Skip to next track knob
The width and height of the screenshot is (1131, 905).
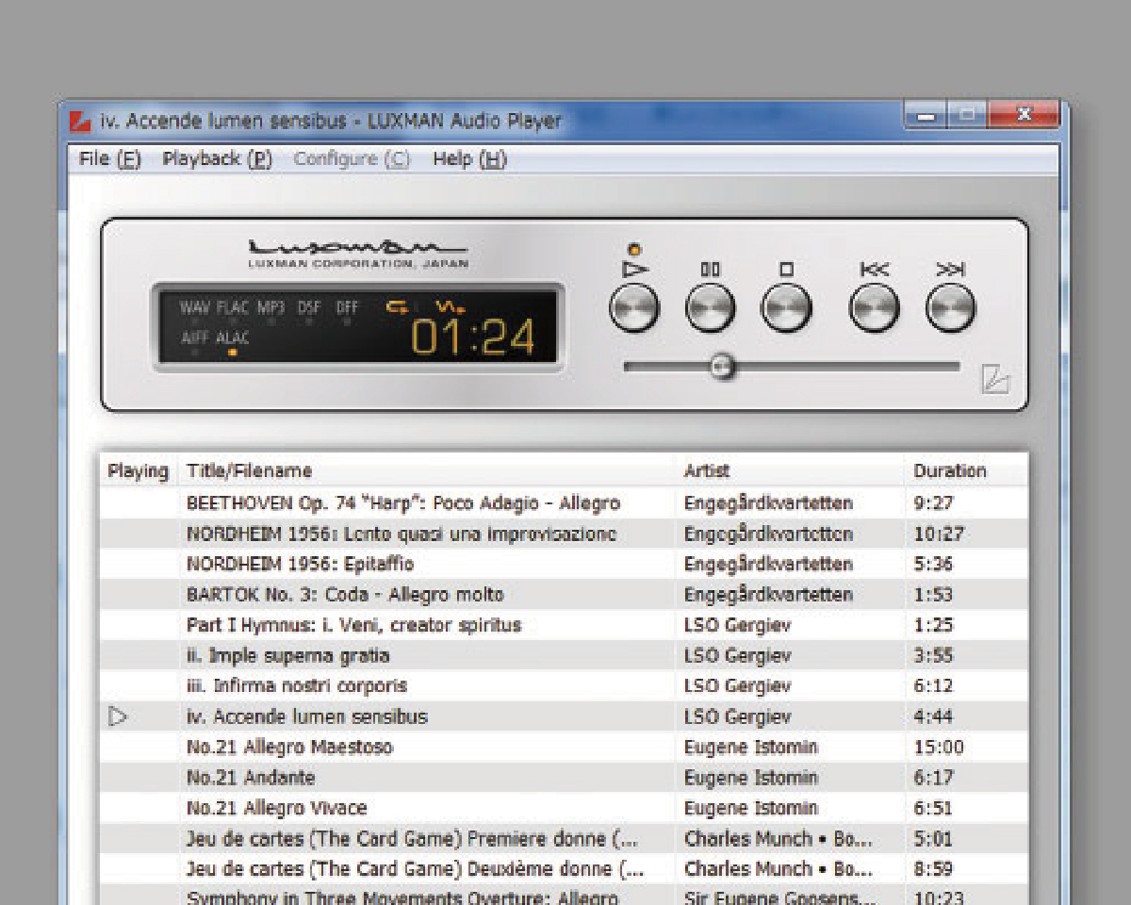950,307
